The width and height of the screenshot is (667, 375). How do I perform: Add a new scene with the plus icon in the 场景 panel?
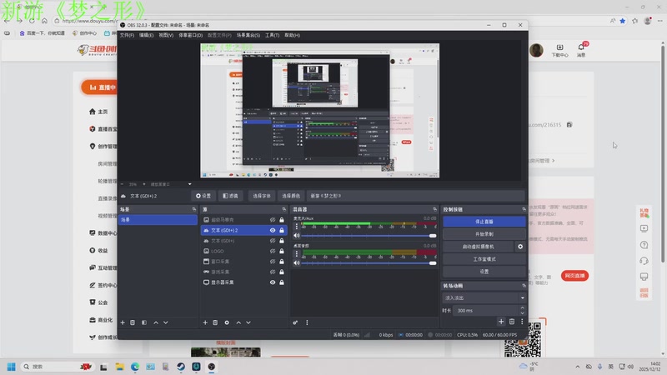123,322
